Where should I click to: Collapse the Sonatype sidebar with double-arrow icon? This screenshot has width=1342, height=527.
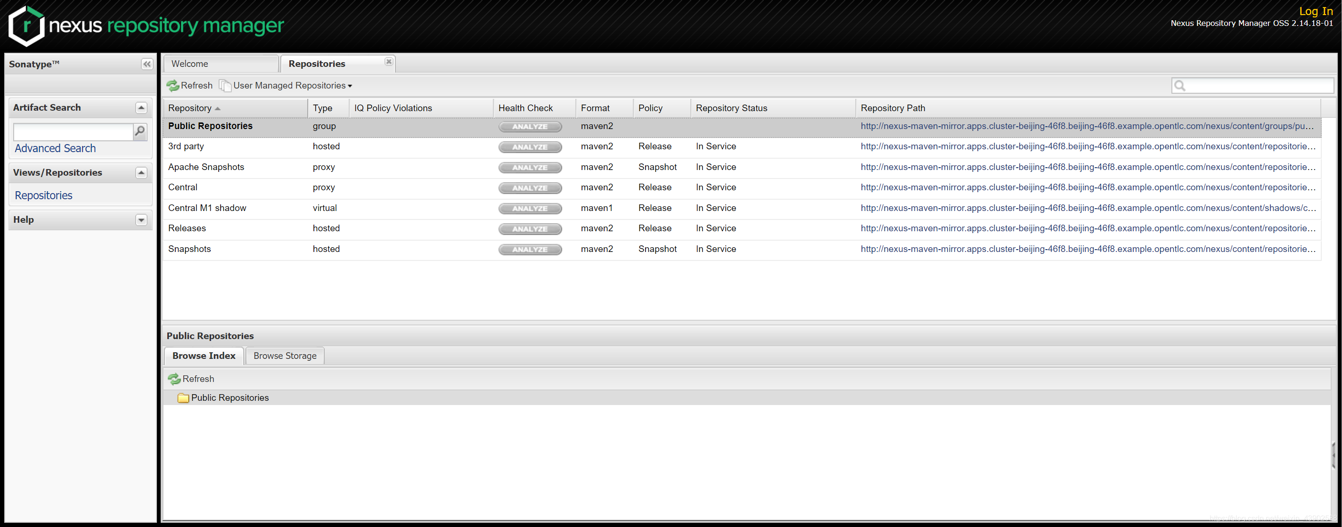(147, 64)
